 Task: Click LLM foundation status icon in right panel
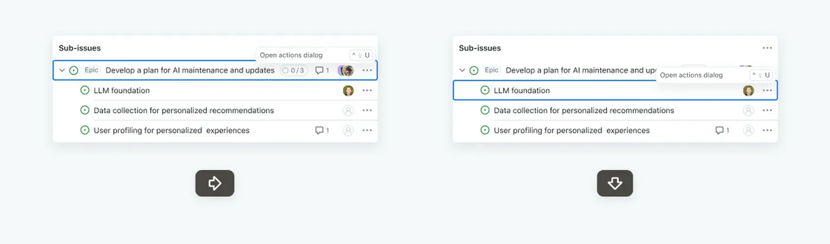(x=484, y=90)
